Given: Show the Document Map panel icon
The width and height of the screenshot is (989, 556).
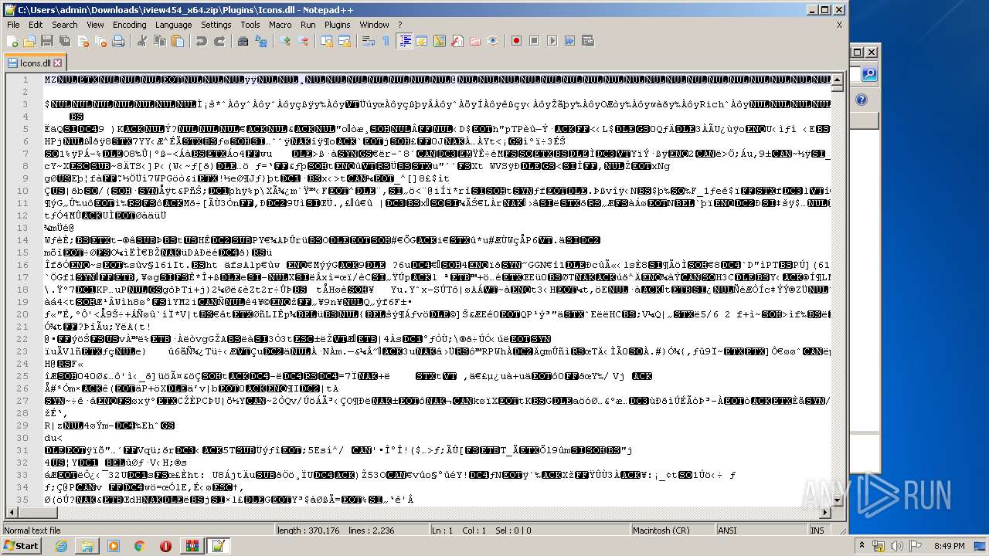Looking at the screenshot, I should (440, 41).
